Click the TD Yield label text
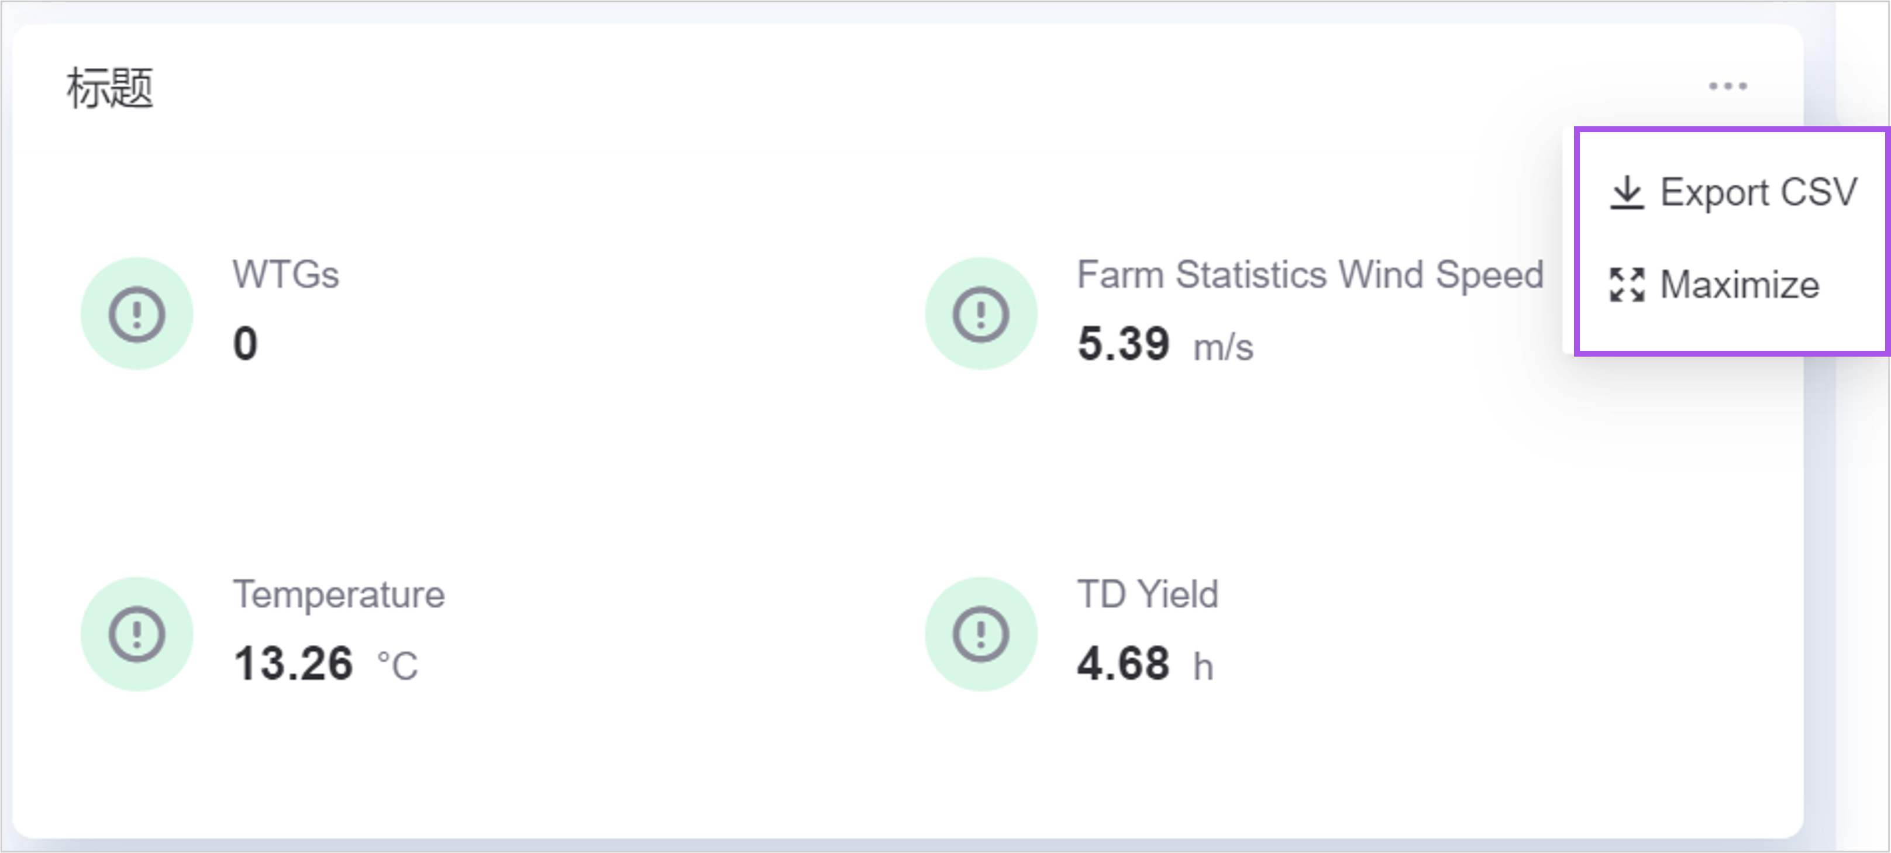 (1146, 594)
